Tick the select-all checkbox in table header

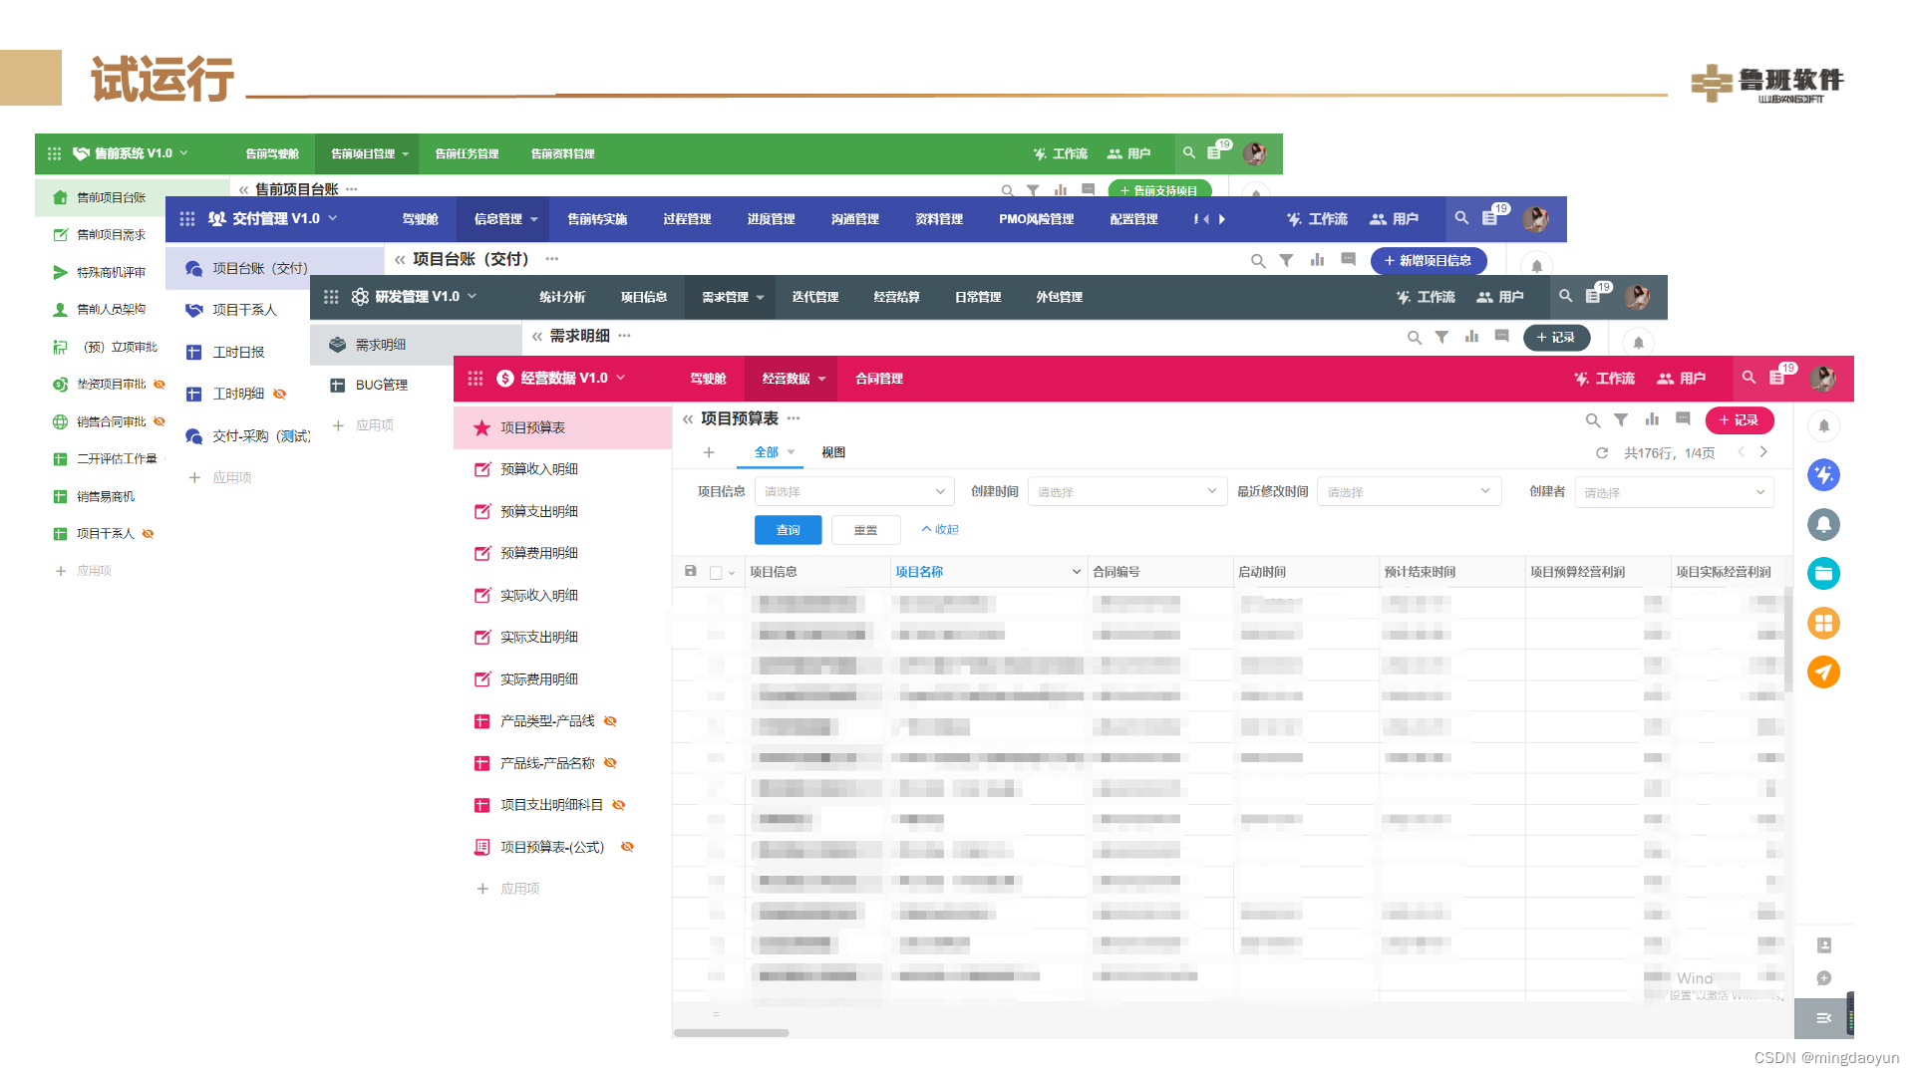[x=716, y=573]
